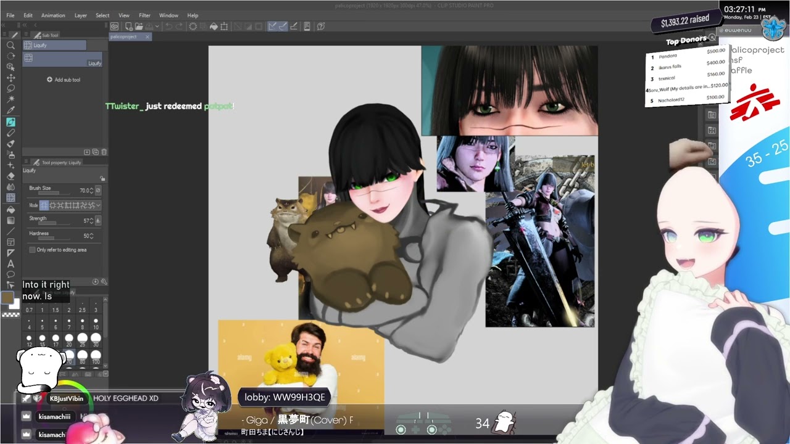Select the Fill bucket tool
Screen dimensions: 790x444
[x=10, y=210]
